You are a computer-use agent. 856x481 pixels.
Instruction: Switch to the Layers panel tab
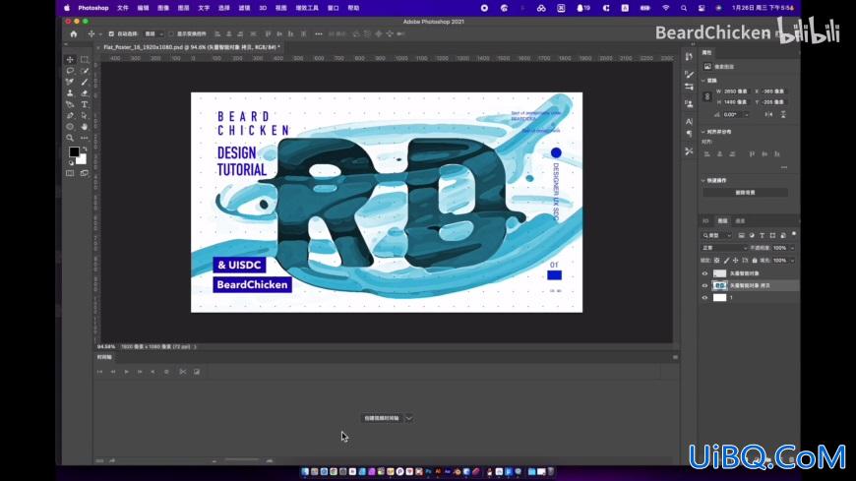click(723, 221)
